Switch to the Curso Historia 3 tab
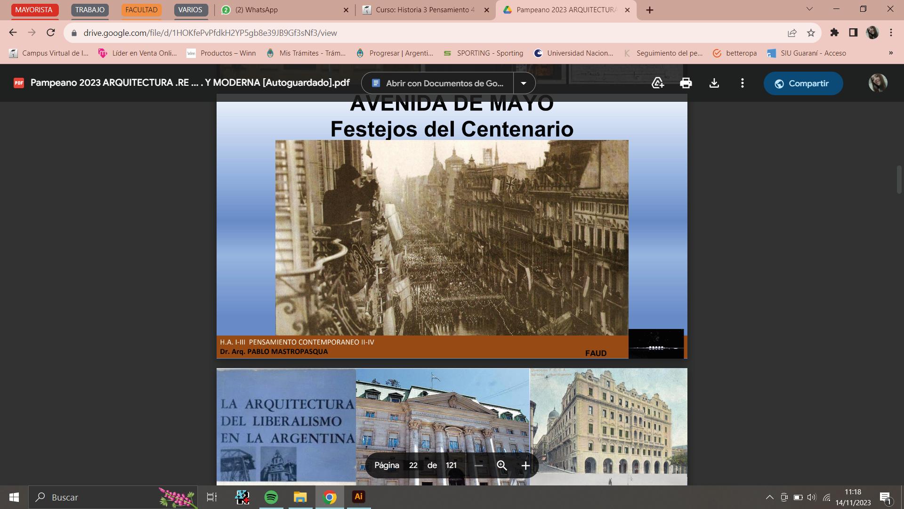904x509 pixels. 424,10
